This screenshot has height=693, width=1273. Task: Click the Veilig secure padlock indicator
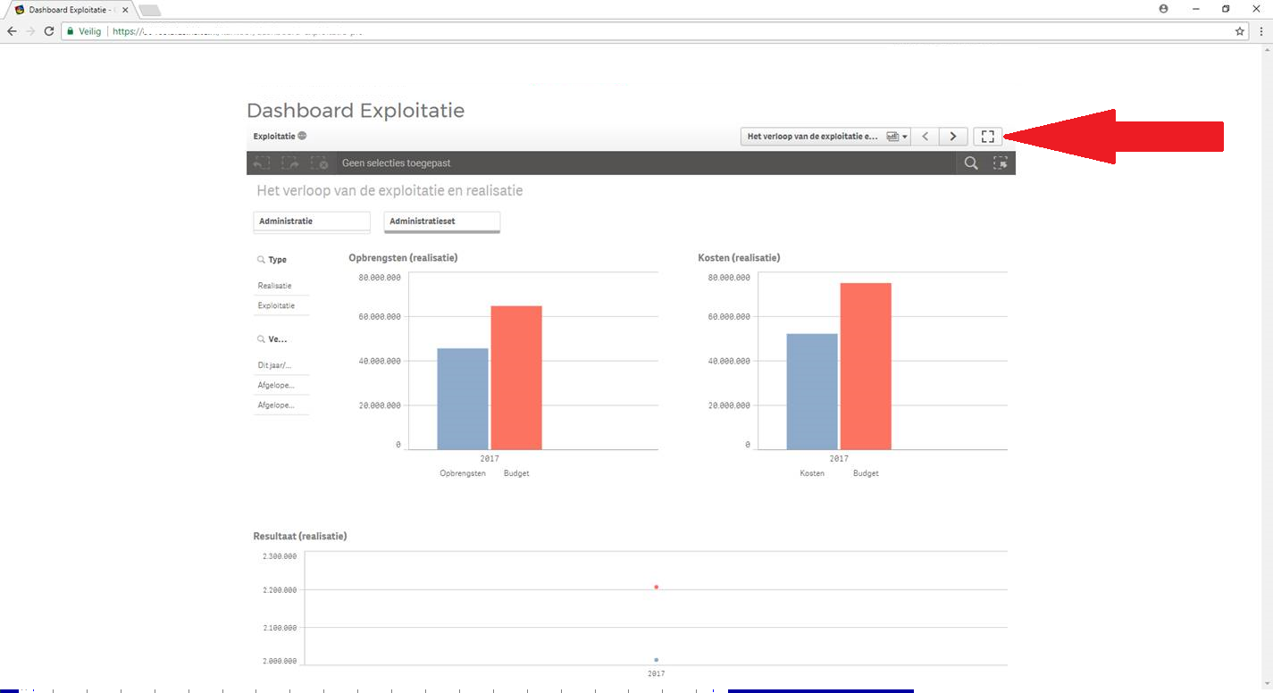point(84,31)
